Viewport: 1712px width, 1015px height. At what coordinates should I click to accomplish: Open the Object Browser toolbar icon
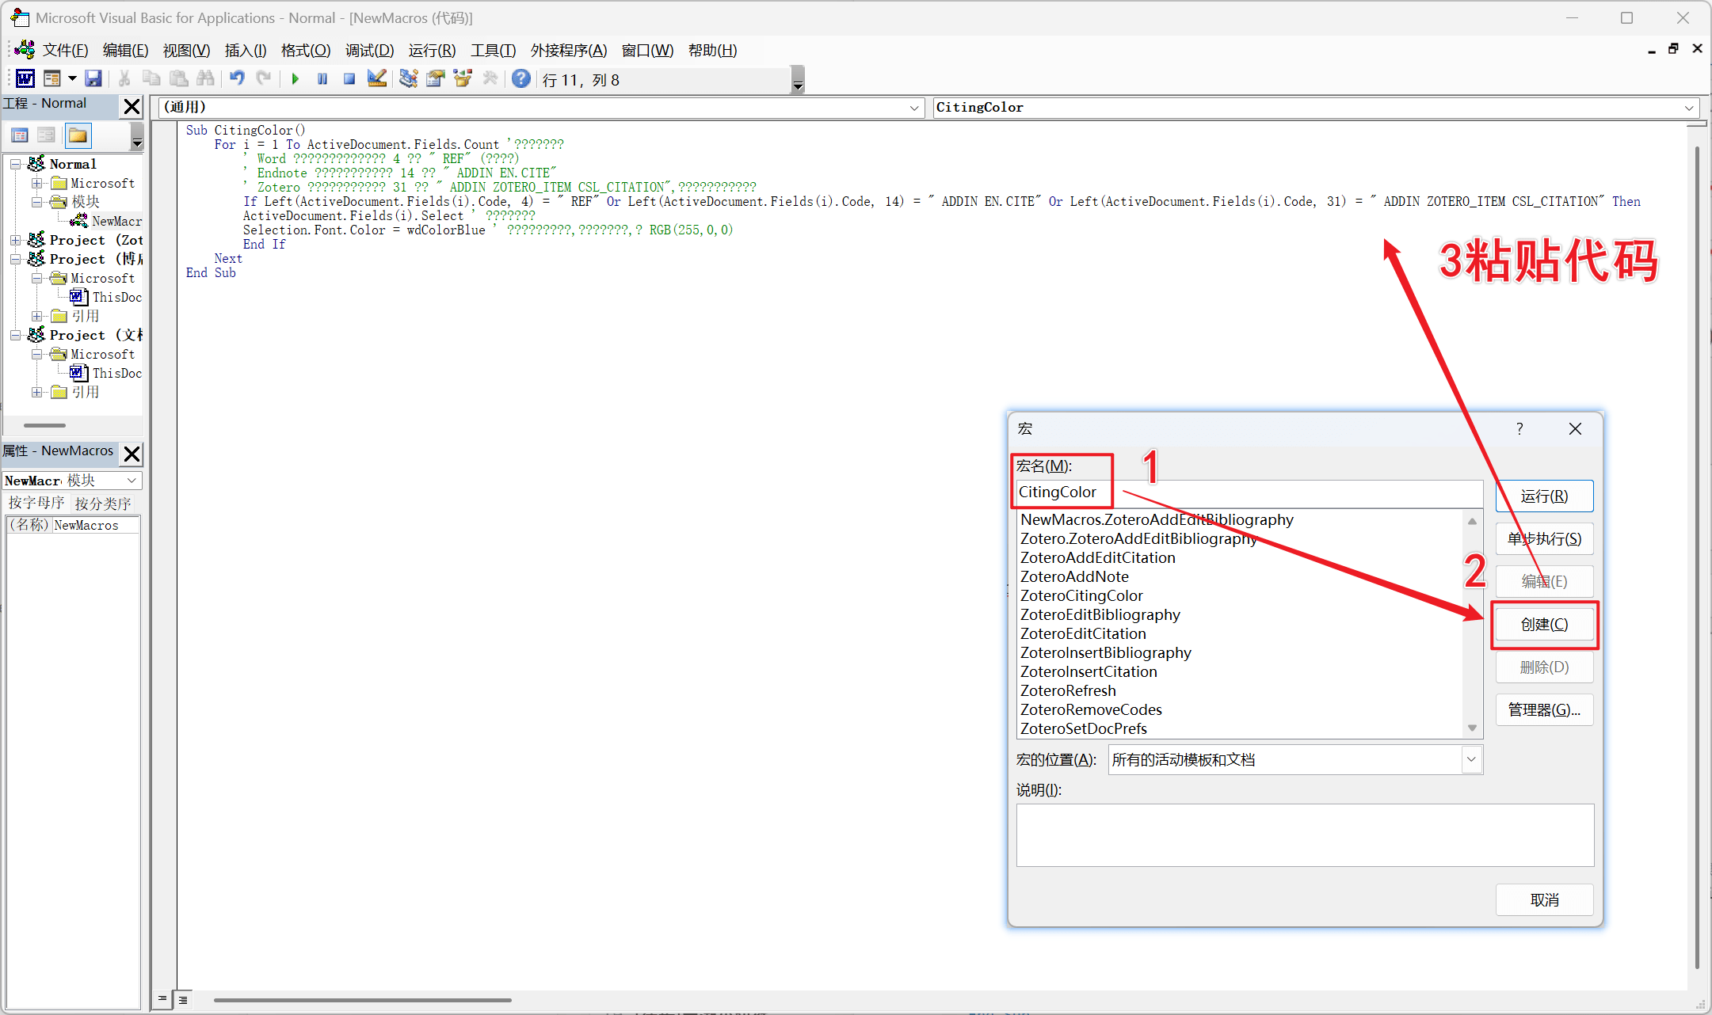463,78
